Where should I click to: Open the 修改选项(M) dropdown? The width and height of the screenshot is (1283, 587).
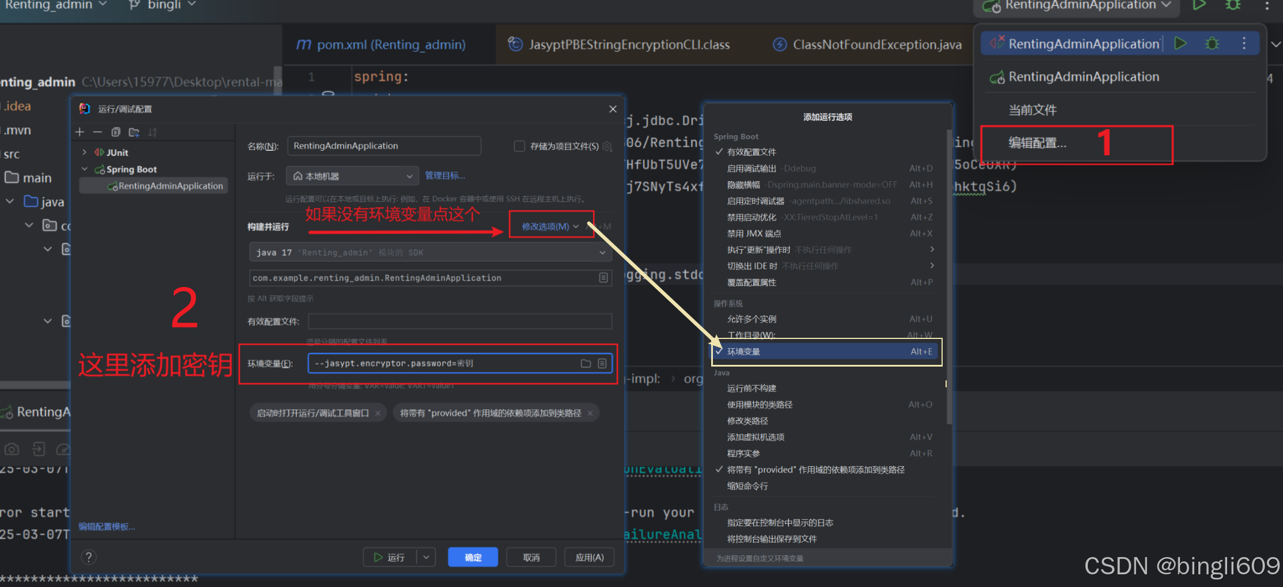coord(551,226)
